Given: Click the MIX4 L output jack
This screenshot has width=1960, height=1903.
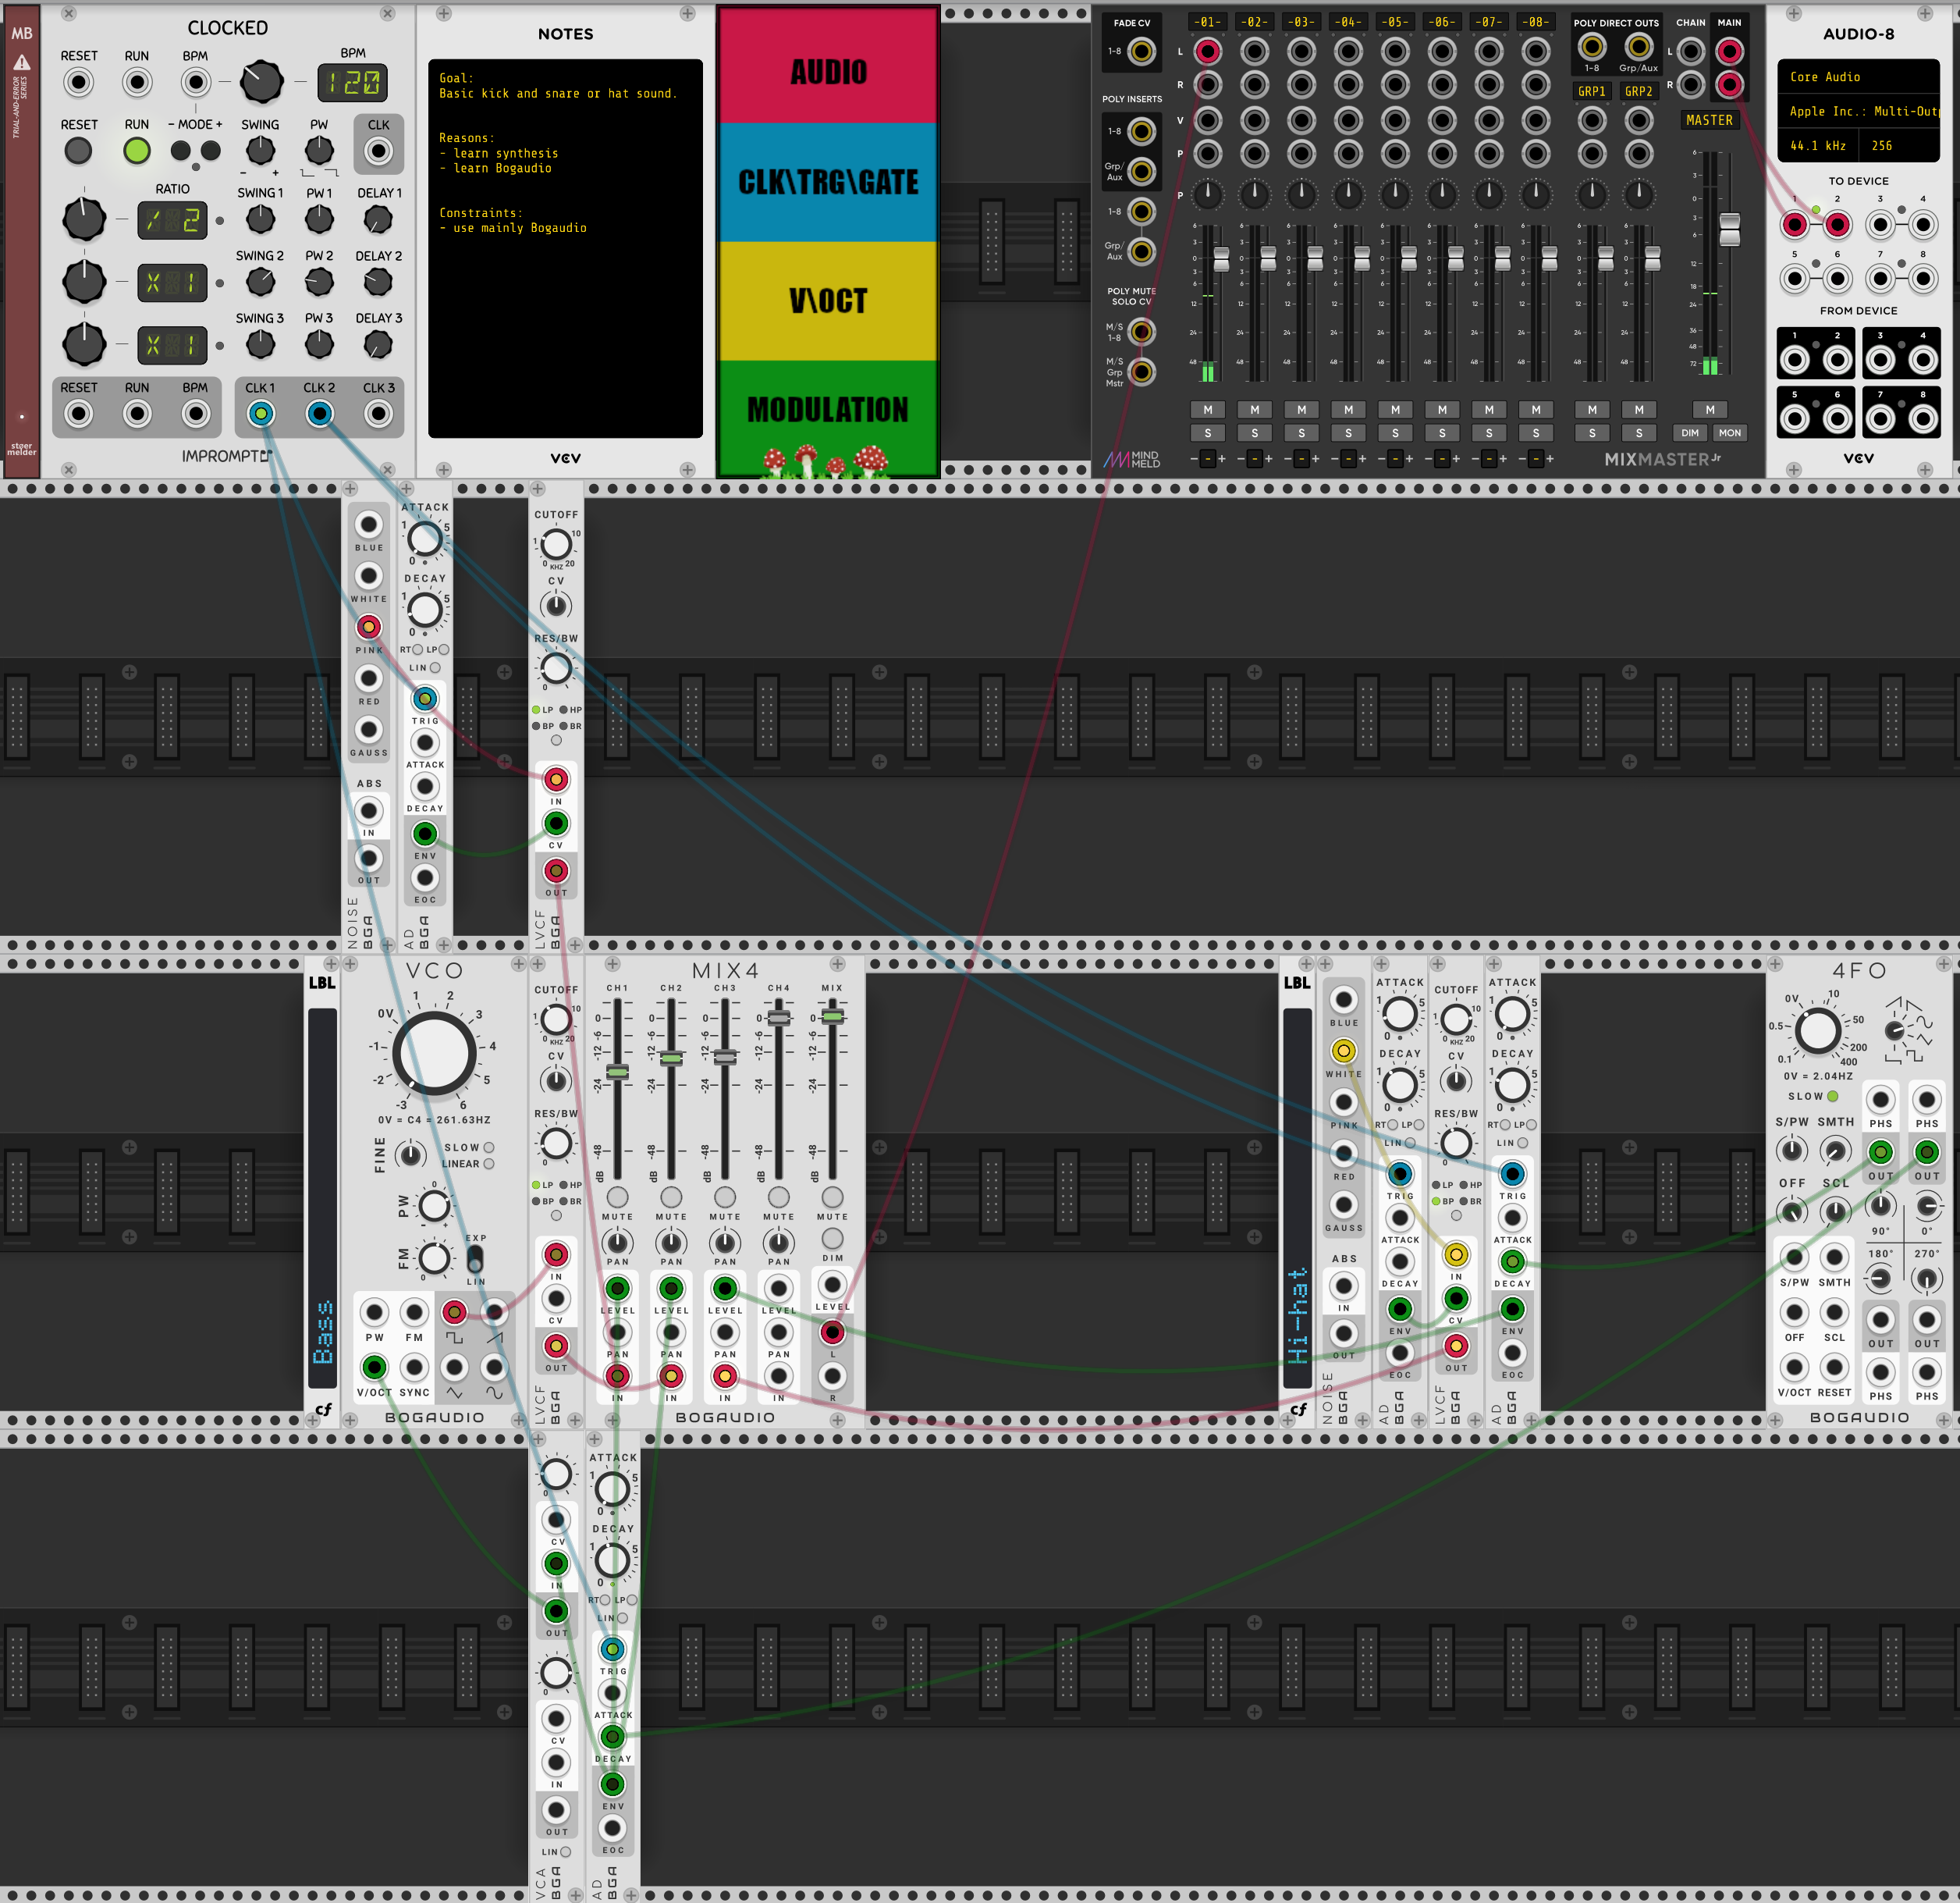Looking at the screenshot, I should [x=832, y=1332].
